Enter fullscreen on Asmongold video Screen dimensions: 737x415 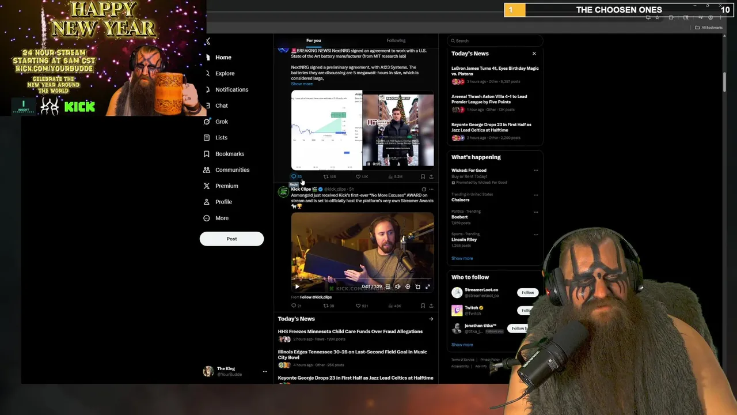[428, 286]
